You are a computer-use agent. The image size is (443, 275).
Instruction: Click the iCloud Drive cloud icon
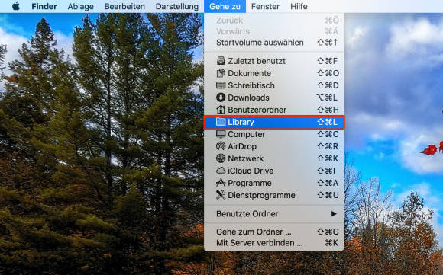pyautogui.click(x=221, y=171)
